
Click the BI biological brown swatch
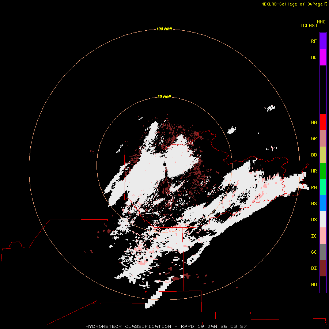pos(323,268)
